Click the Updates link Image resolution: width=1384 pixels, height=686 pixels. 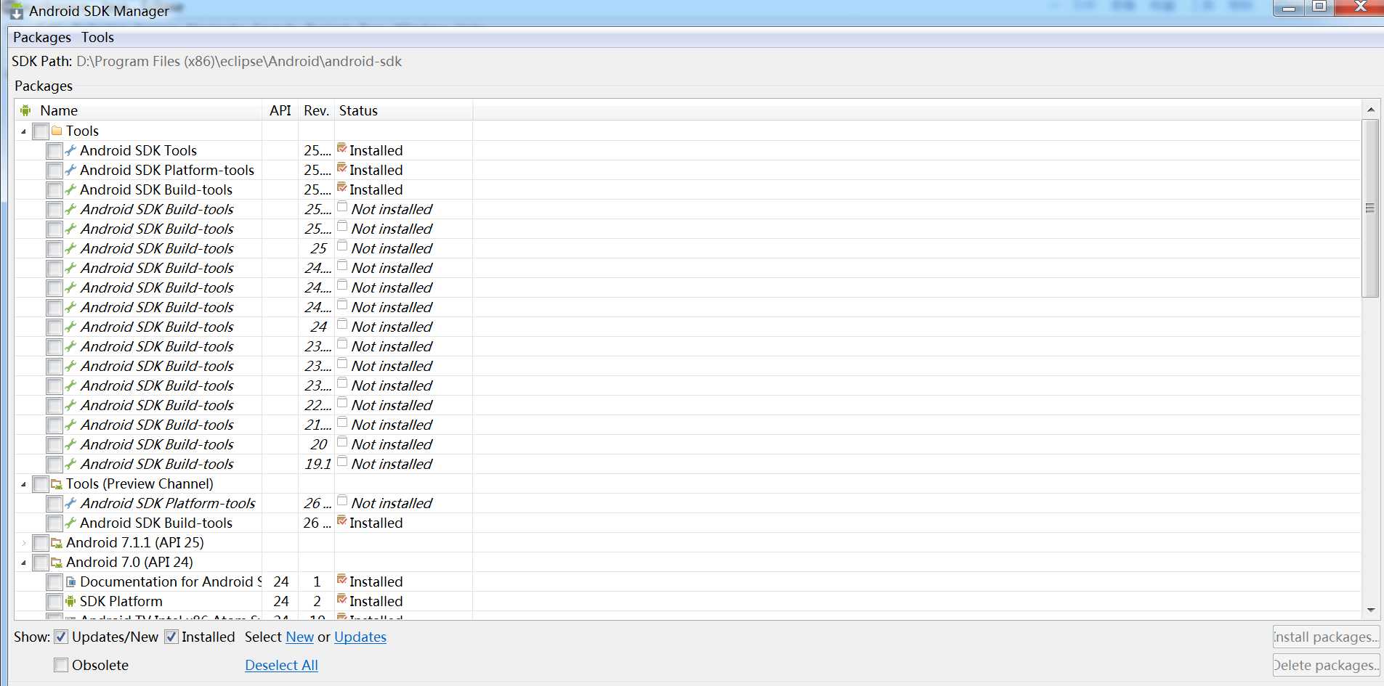pos(360,637)
